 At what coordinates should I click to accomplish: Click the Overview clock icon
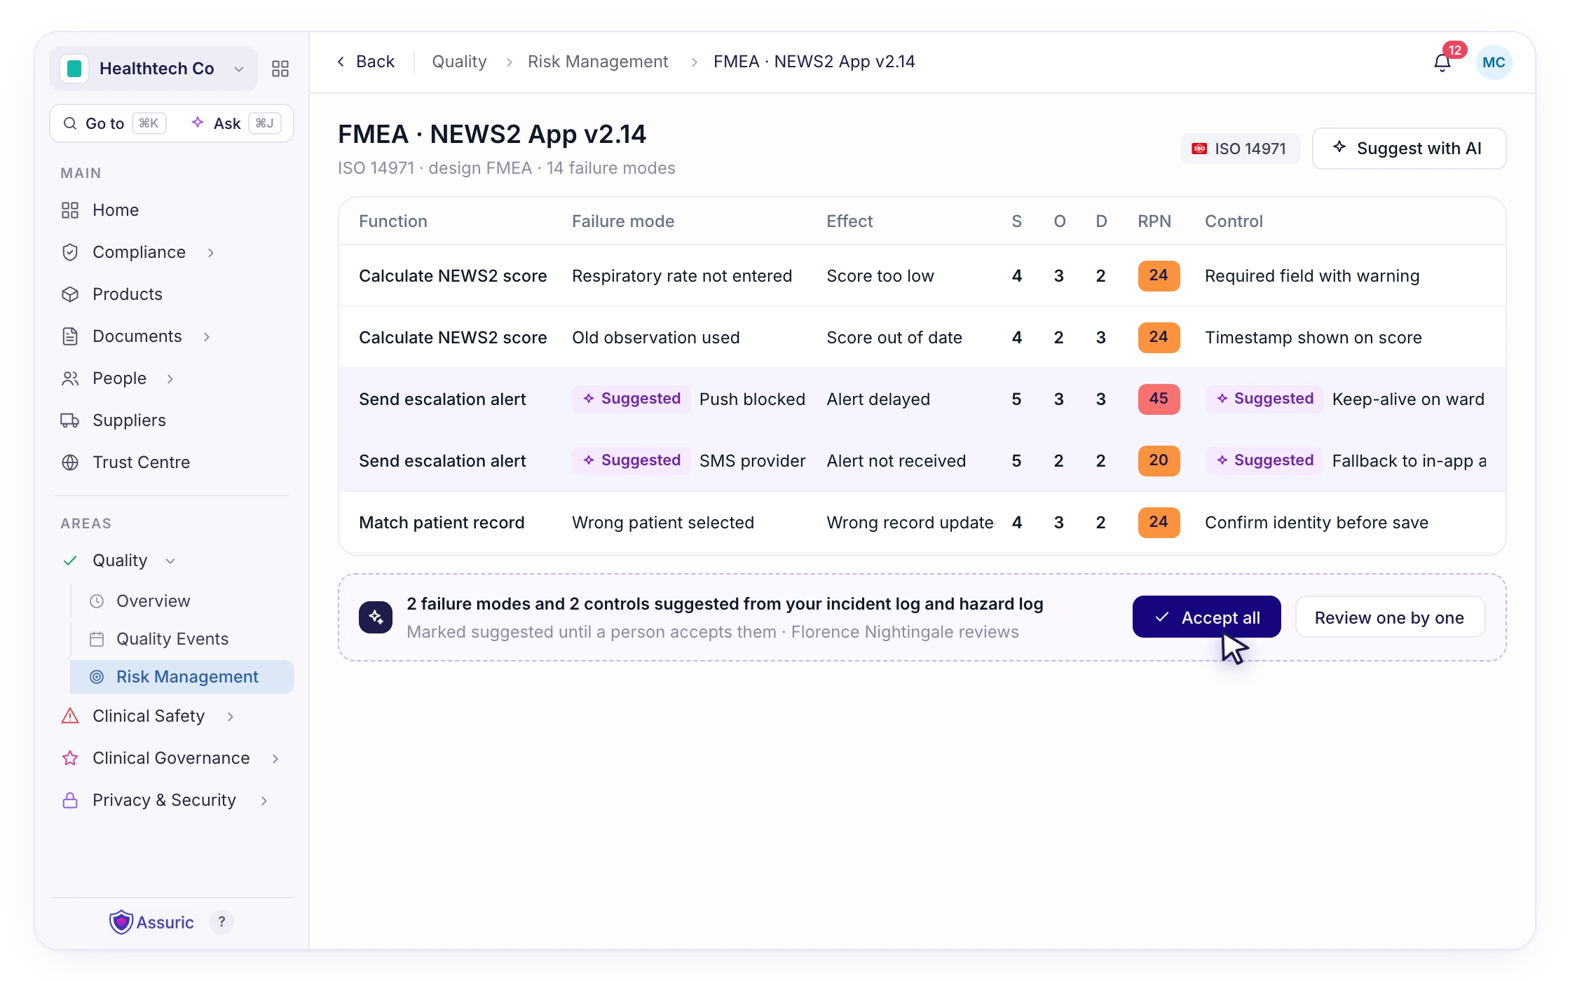[97, 601]
